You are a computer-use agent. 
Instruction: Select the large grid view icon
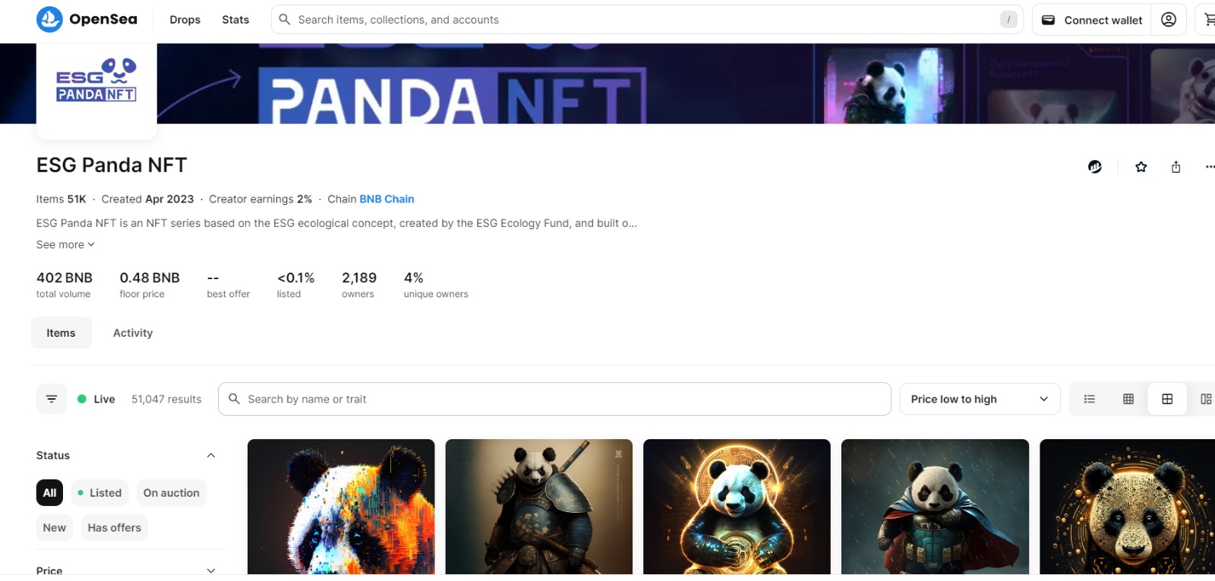(1167, 399)
